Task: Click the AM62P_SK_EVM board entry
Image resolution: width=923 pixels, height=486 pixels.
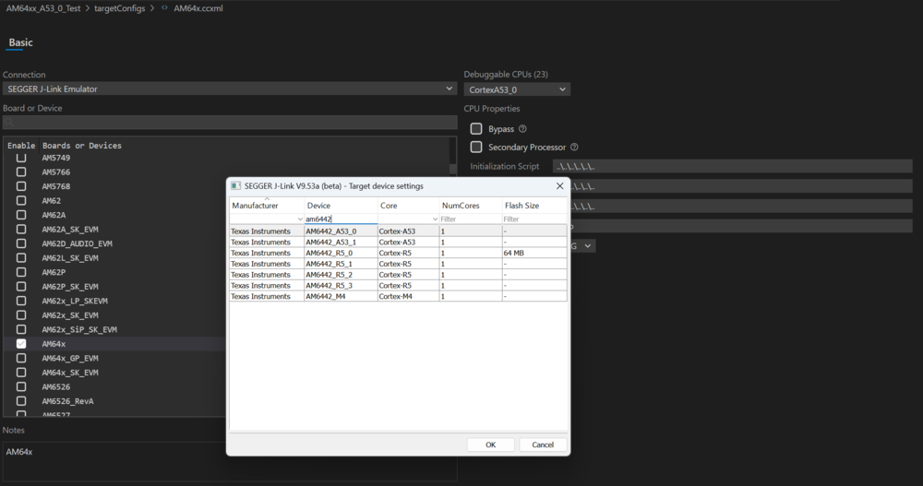Action: 70,287
